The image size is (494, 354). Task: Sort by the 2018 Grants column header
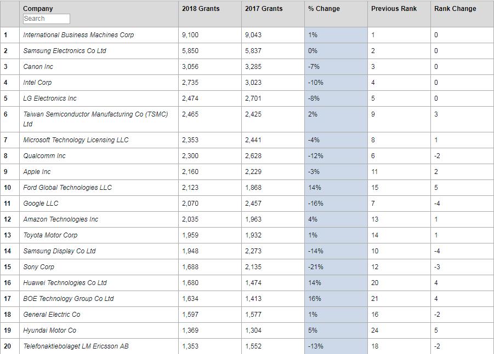(201, 9)
